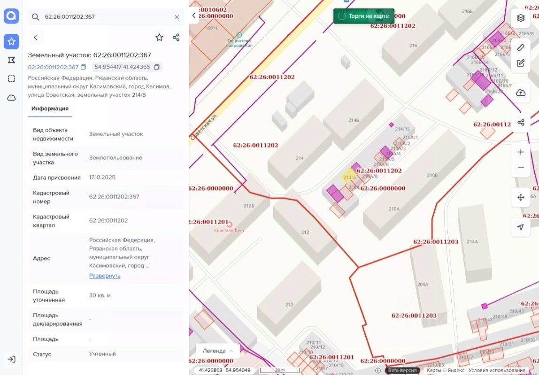Viewport: 539px width, 375px height.
Task: Zoom out with the minus button
Action: (520, 168)
